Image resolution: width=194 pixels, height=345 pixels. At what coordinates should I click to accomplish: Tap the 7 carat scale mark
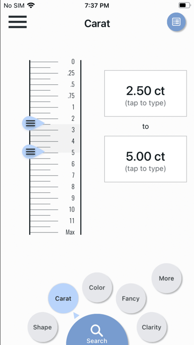(x=73, y=175)
